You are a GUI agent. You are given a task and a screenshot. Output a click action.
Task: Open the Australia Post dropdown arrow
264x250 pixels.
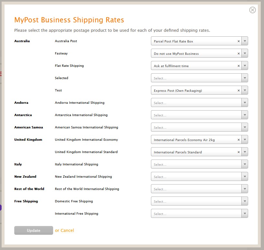click(245, 41)
